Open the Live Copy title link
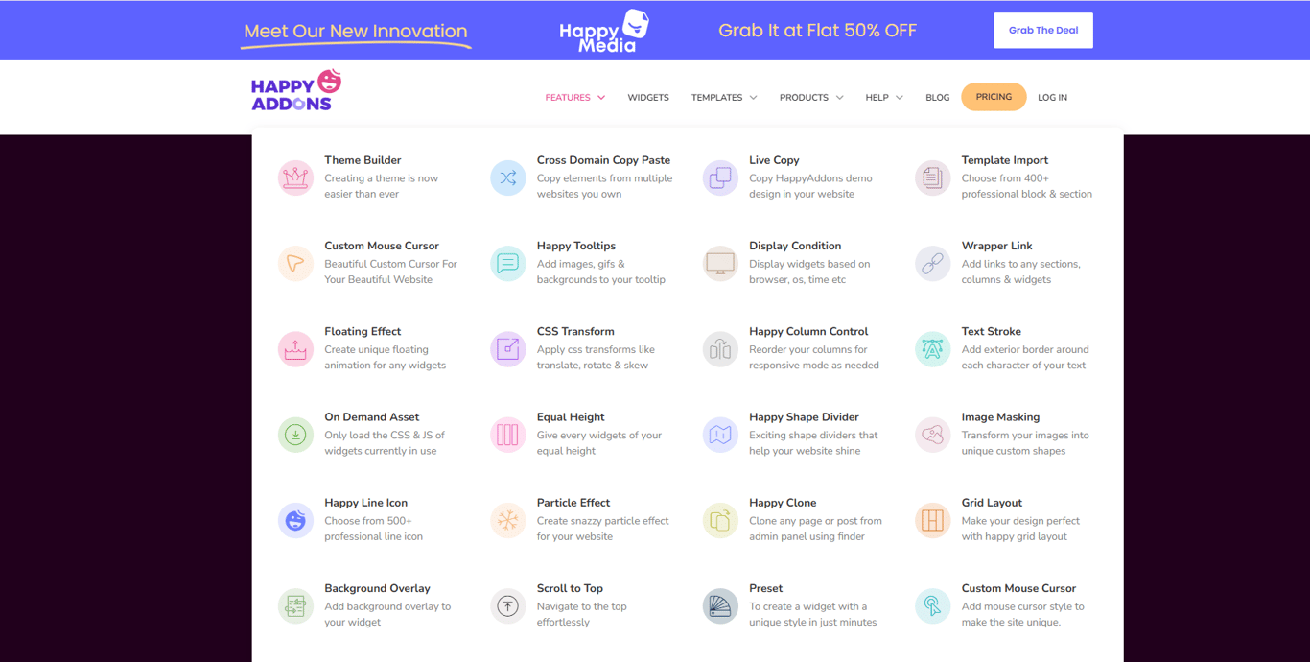This screenshot has width=1310, height=662. point(774,160)
